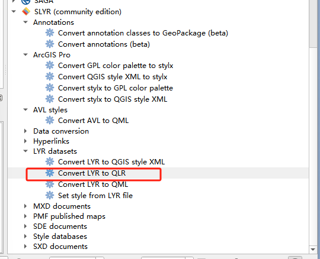Collapse the SLYR (community edition) group
The image size is (320, 259).
pos(14,12)
